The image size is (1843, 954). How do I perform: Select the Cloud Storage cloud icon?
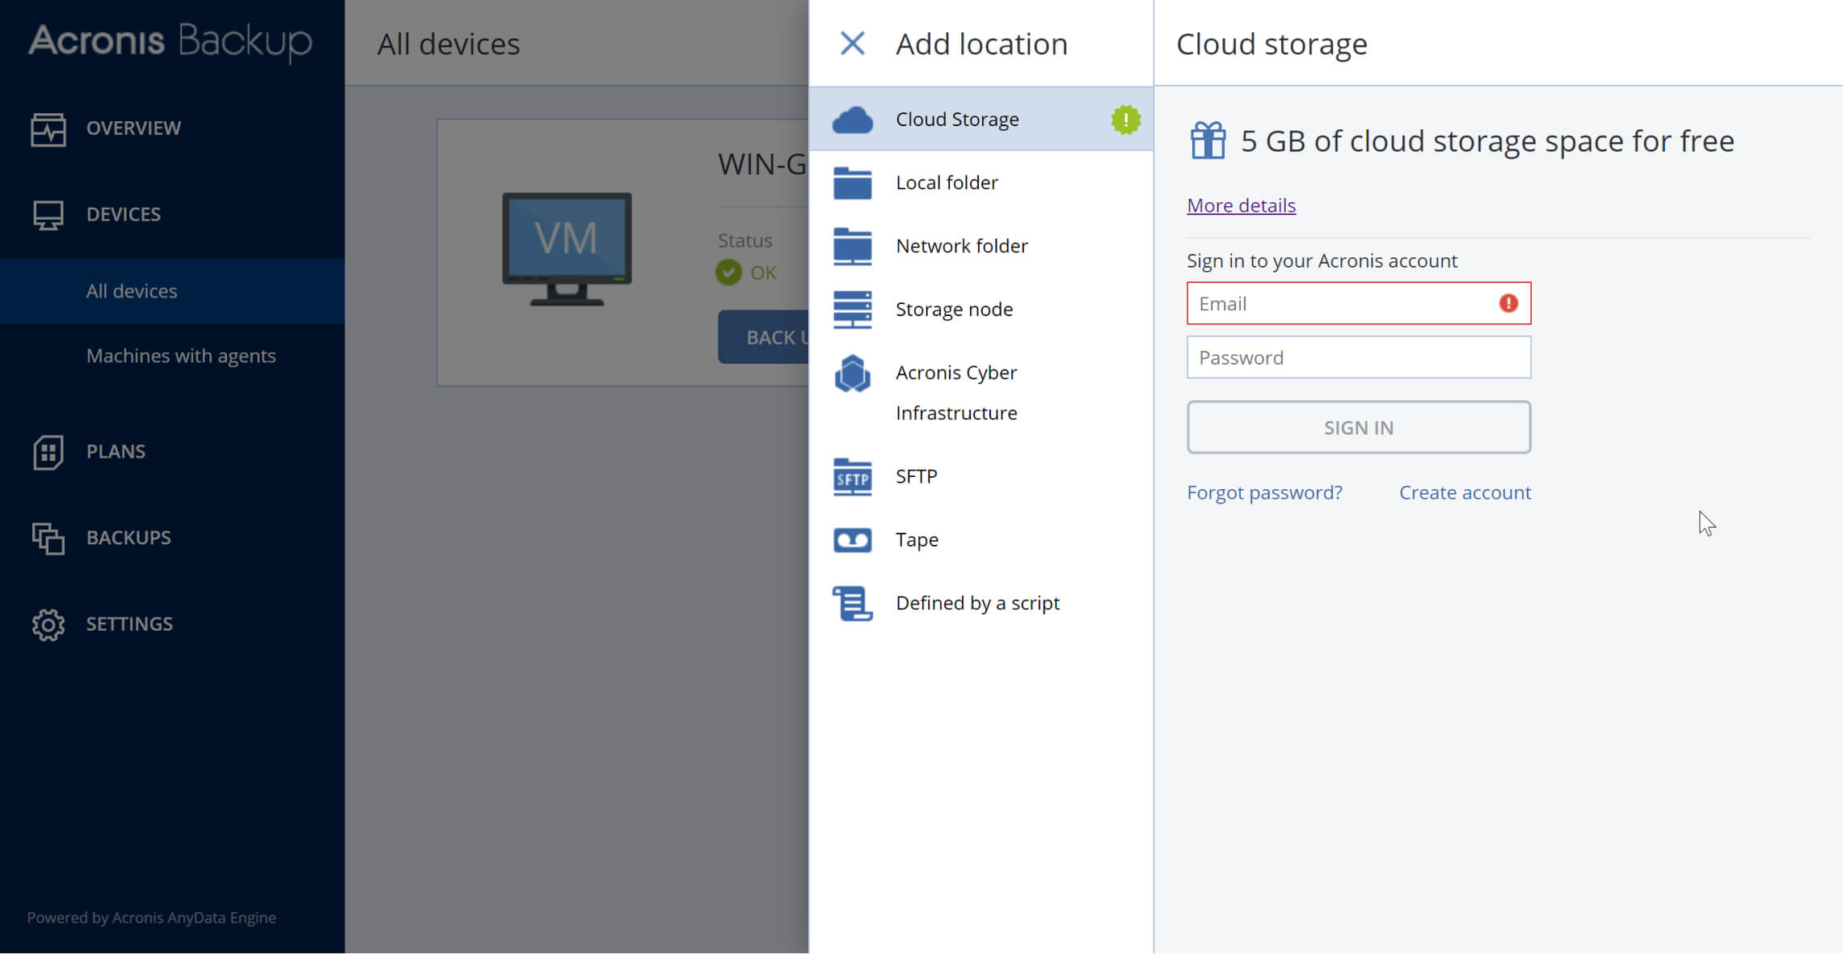tap(852, 120)
